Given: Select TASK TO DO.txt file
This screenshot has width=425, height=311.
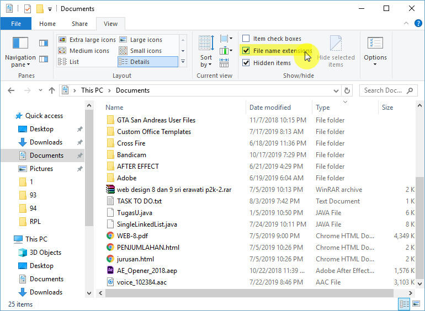Looking at the screenshot, I should 139,201.
